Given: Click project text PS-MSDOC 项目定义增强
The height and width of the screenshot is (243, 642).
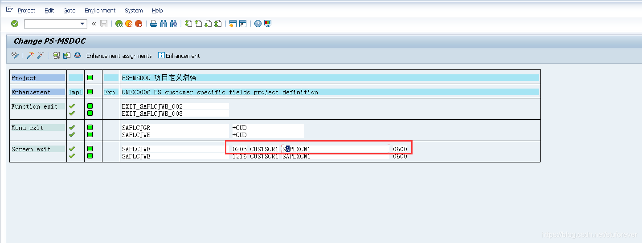Looking at the screenshot, I should coord(159,78).
